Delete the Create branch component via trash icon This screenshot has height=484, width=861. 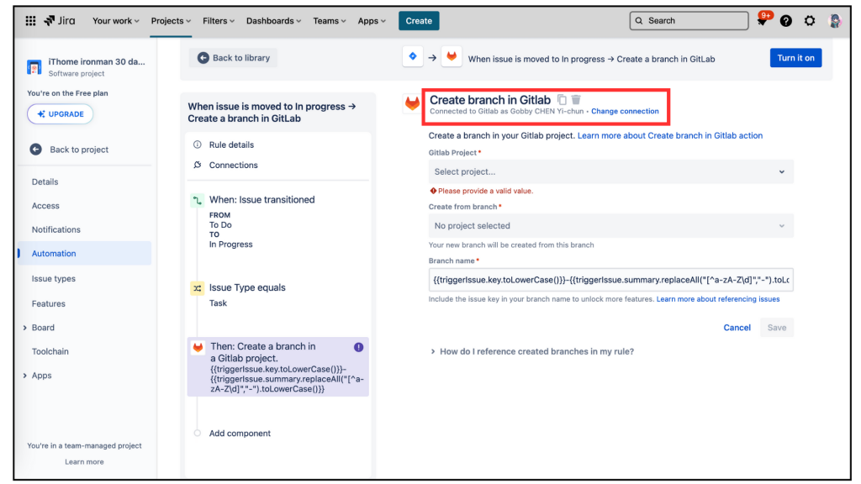576,99
